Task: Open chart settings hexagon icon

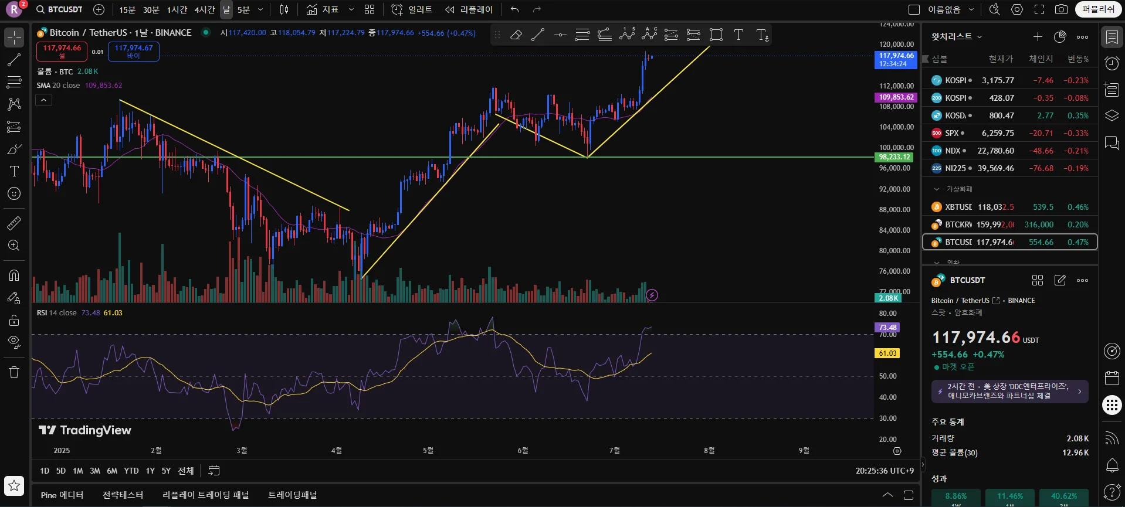Action: point(1017,9)
